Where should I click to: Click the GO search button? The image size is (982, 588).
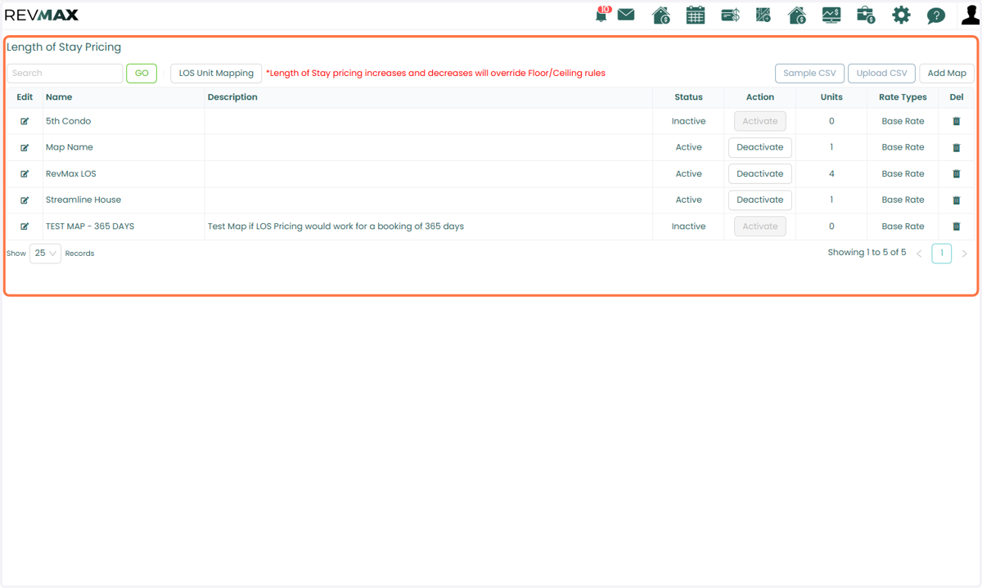point(142,74)
